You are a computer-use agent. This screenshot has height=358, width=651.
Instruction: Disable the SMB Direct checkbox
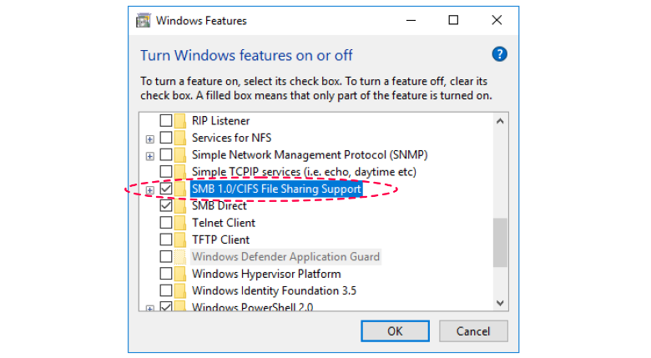click(166, 206)
